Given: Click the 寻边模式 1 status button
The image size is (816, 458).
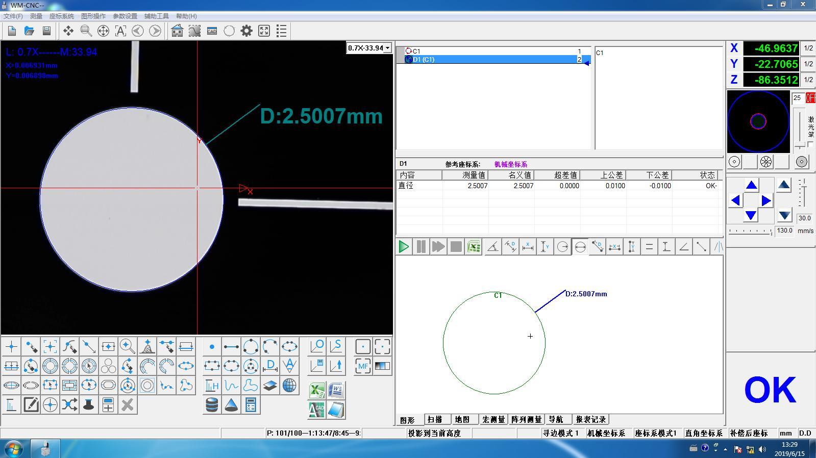Looking at the screenshot, I should [x=560, y=433].
